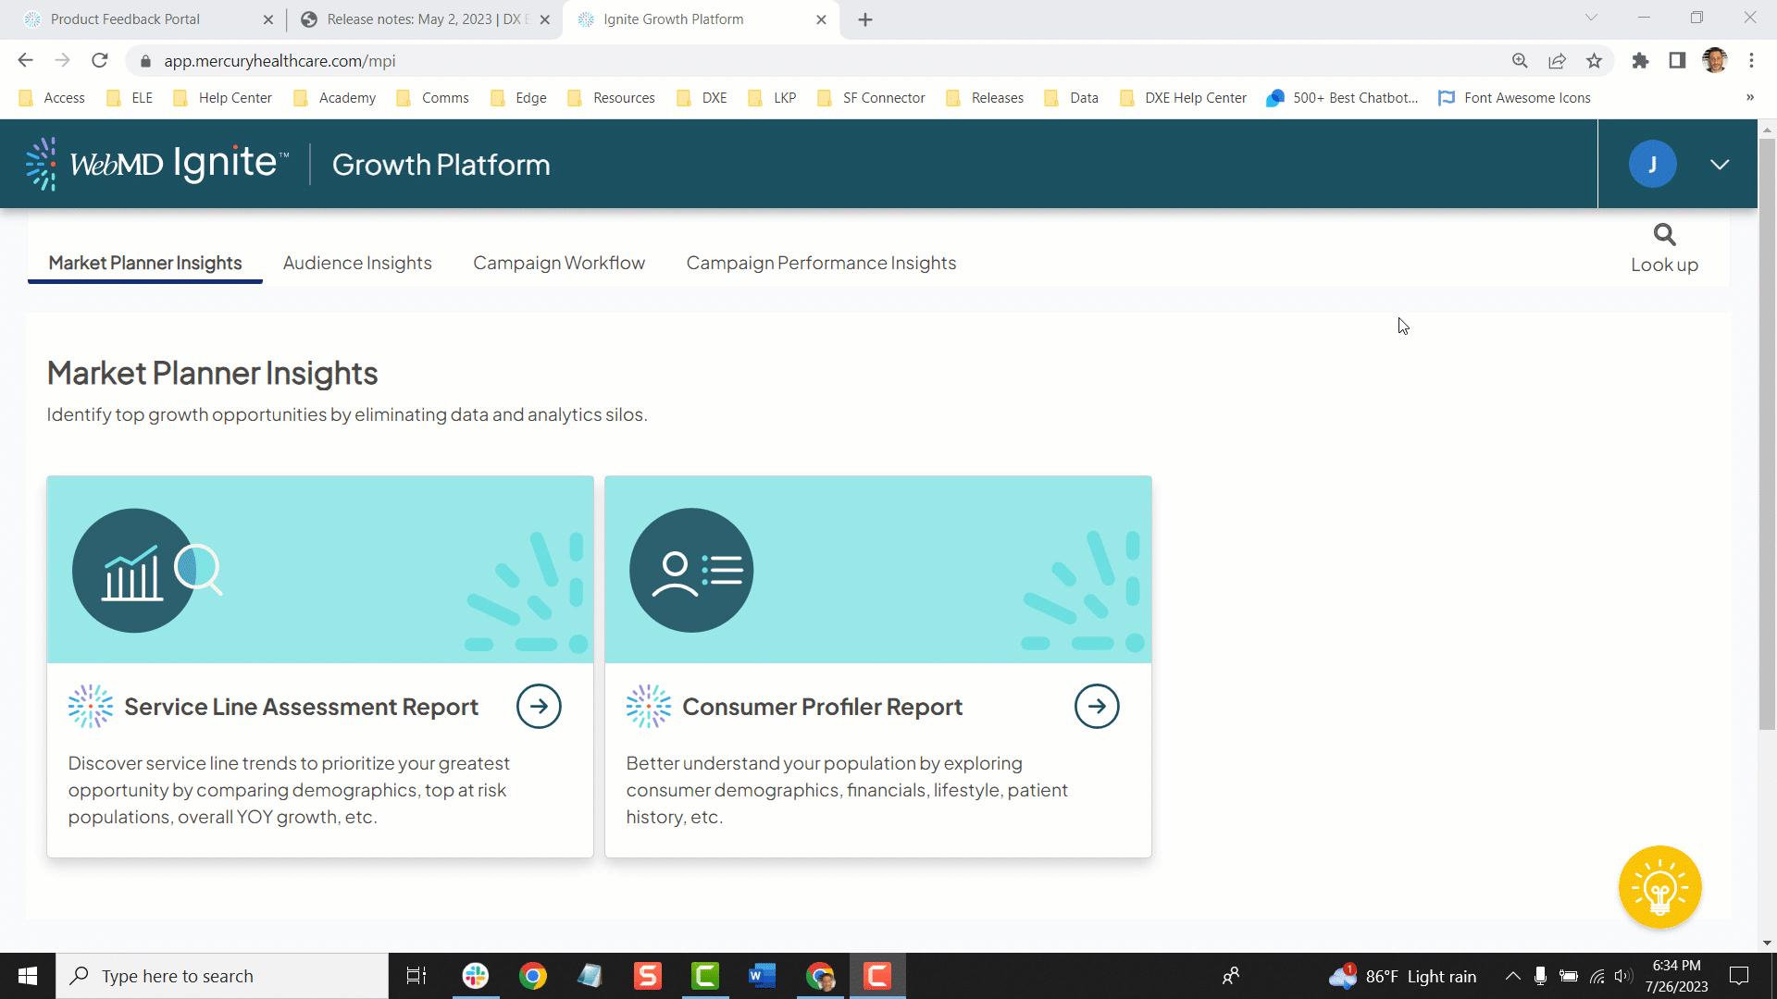Click the page vertical scrollbar
Image resolution: width=1777 pixels, height=999 pixels.
coord(1766,435)
